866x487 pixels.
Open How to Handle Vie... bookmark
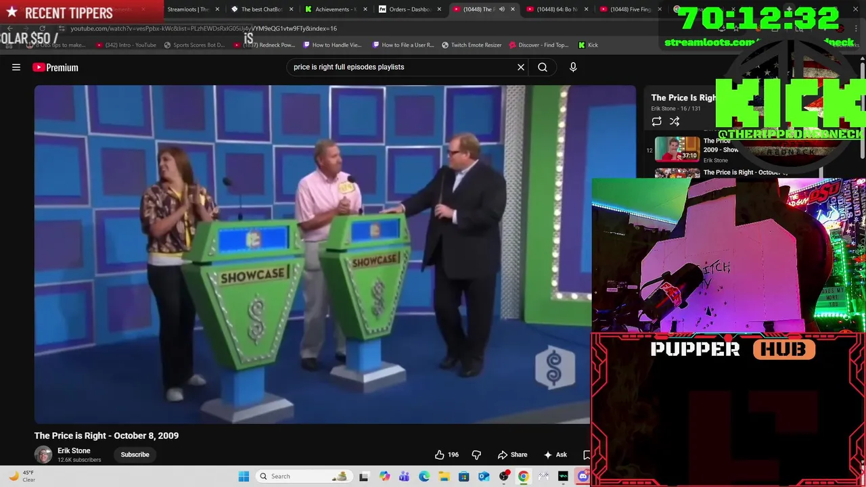point(332,45)
